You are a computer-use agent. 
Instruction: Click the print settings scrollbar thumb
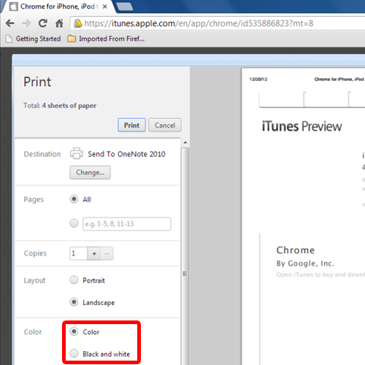point(185,256)
